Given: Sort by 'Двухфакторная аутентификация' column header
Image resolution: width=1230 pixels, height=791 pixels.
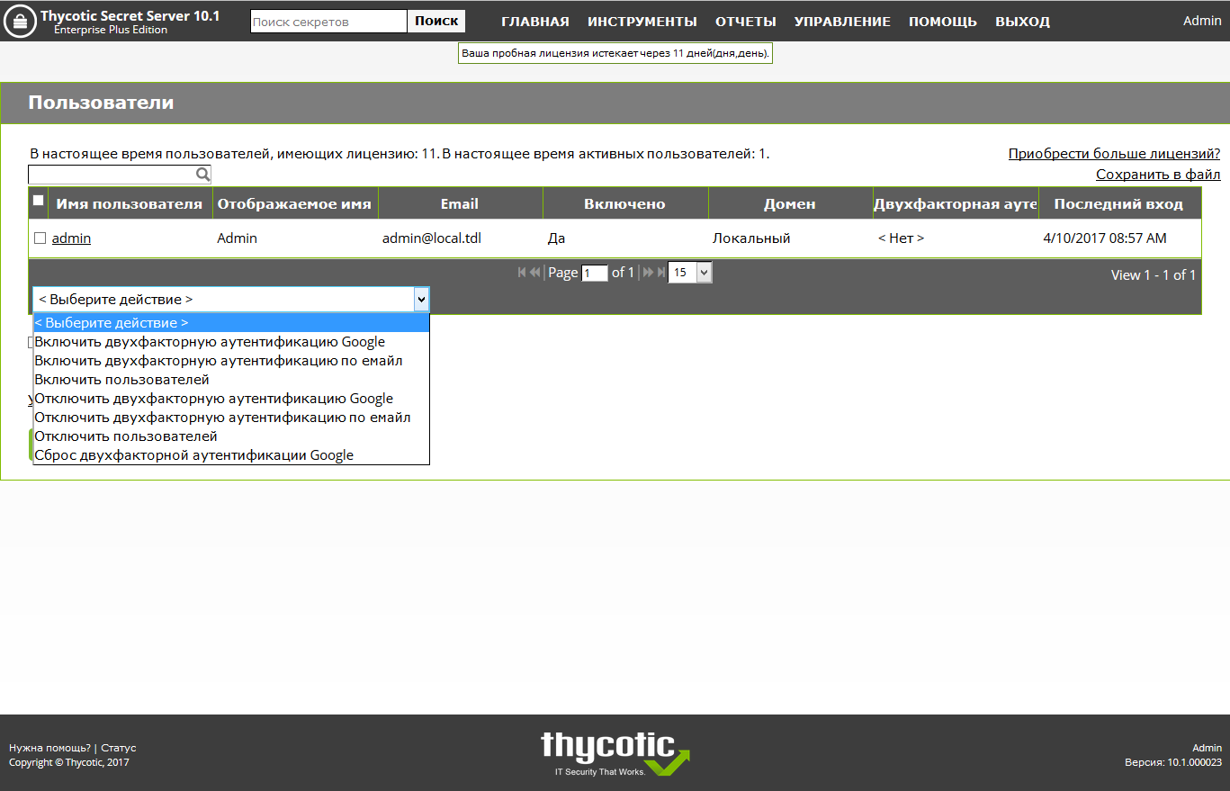Looking at the screenshot, I should [x=956, y=204].
